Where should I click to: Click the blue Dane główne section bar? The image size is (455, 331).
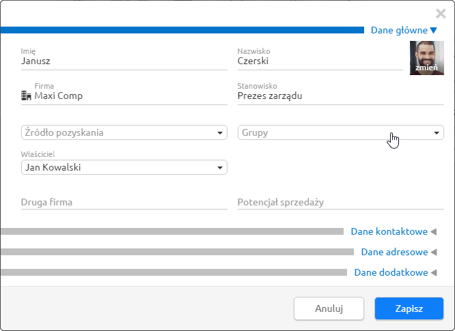click(x=182, y=30)
